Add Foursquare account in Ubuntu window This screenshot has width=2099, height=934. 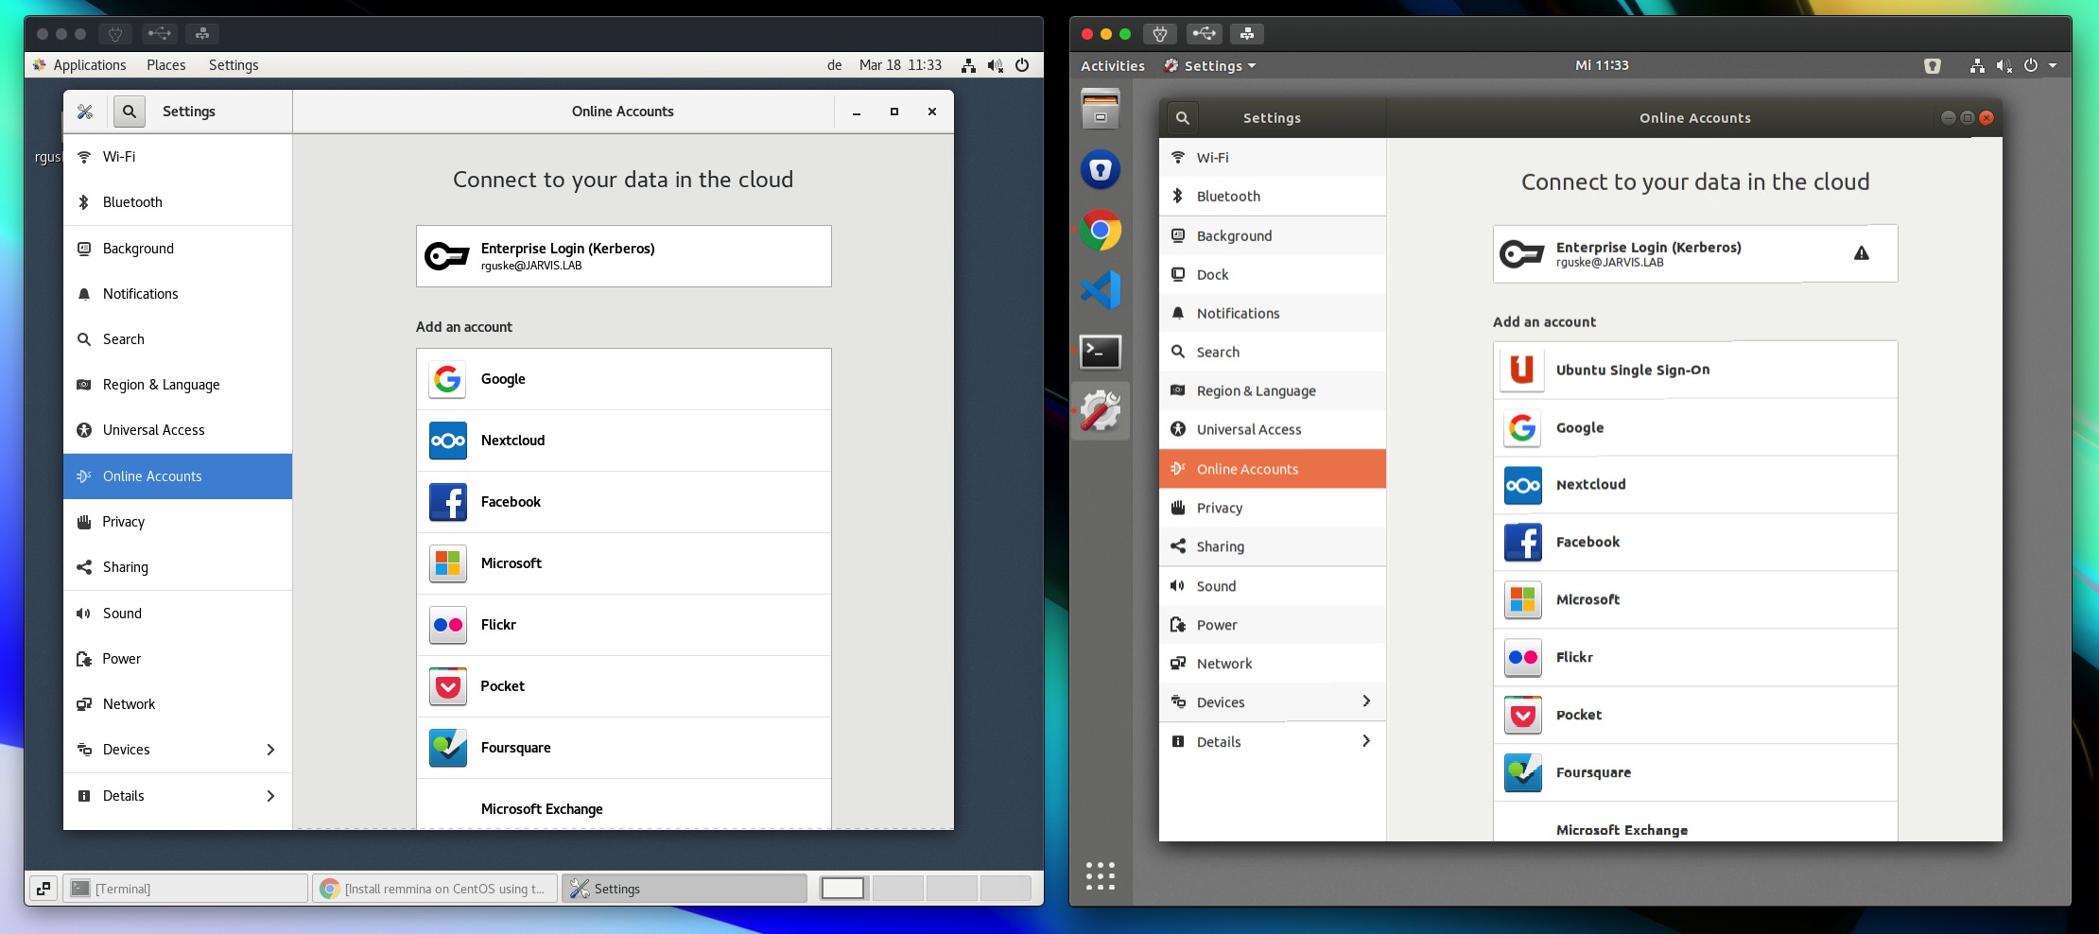pyautogui.click(x=1695, y=773)
